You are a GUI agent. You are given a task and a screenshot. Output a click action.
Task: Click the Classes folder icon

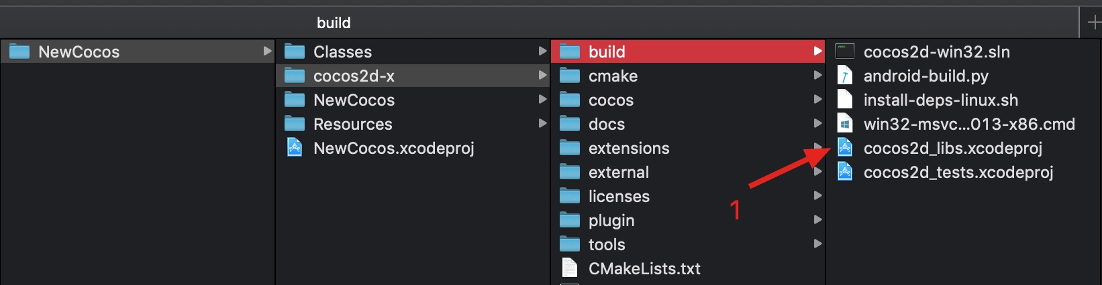pyautogui.click(x=295, y=52)
